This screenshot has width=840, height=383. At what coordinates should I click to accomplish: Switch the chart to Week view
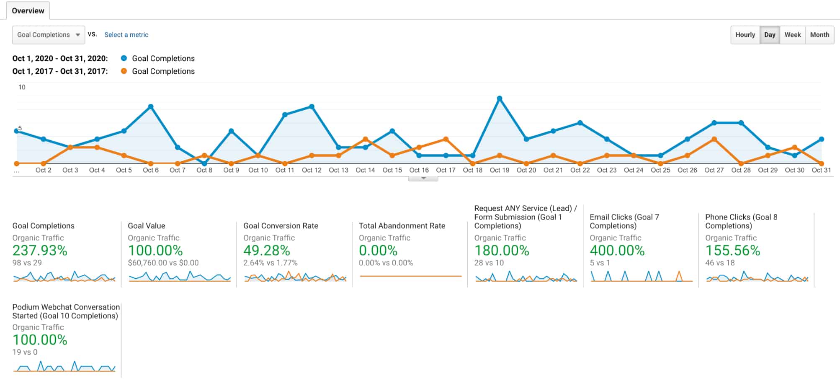[x=792, y=35]
